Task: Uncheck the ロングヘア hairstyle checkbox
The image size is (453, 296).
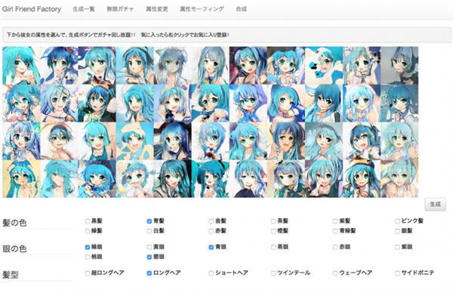Action: click(149, 273)
